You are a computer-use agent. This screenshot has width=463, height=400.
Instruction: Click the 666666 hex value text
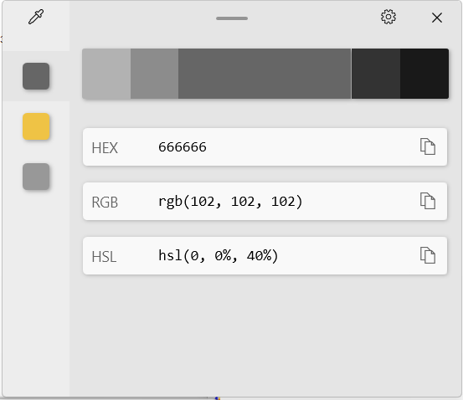[183, 147]
